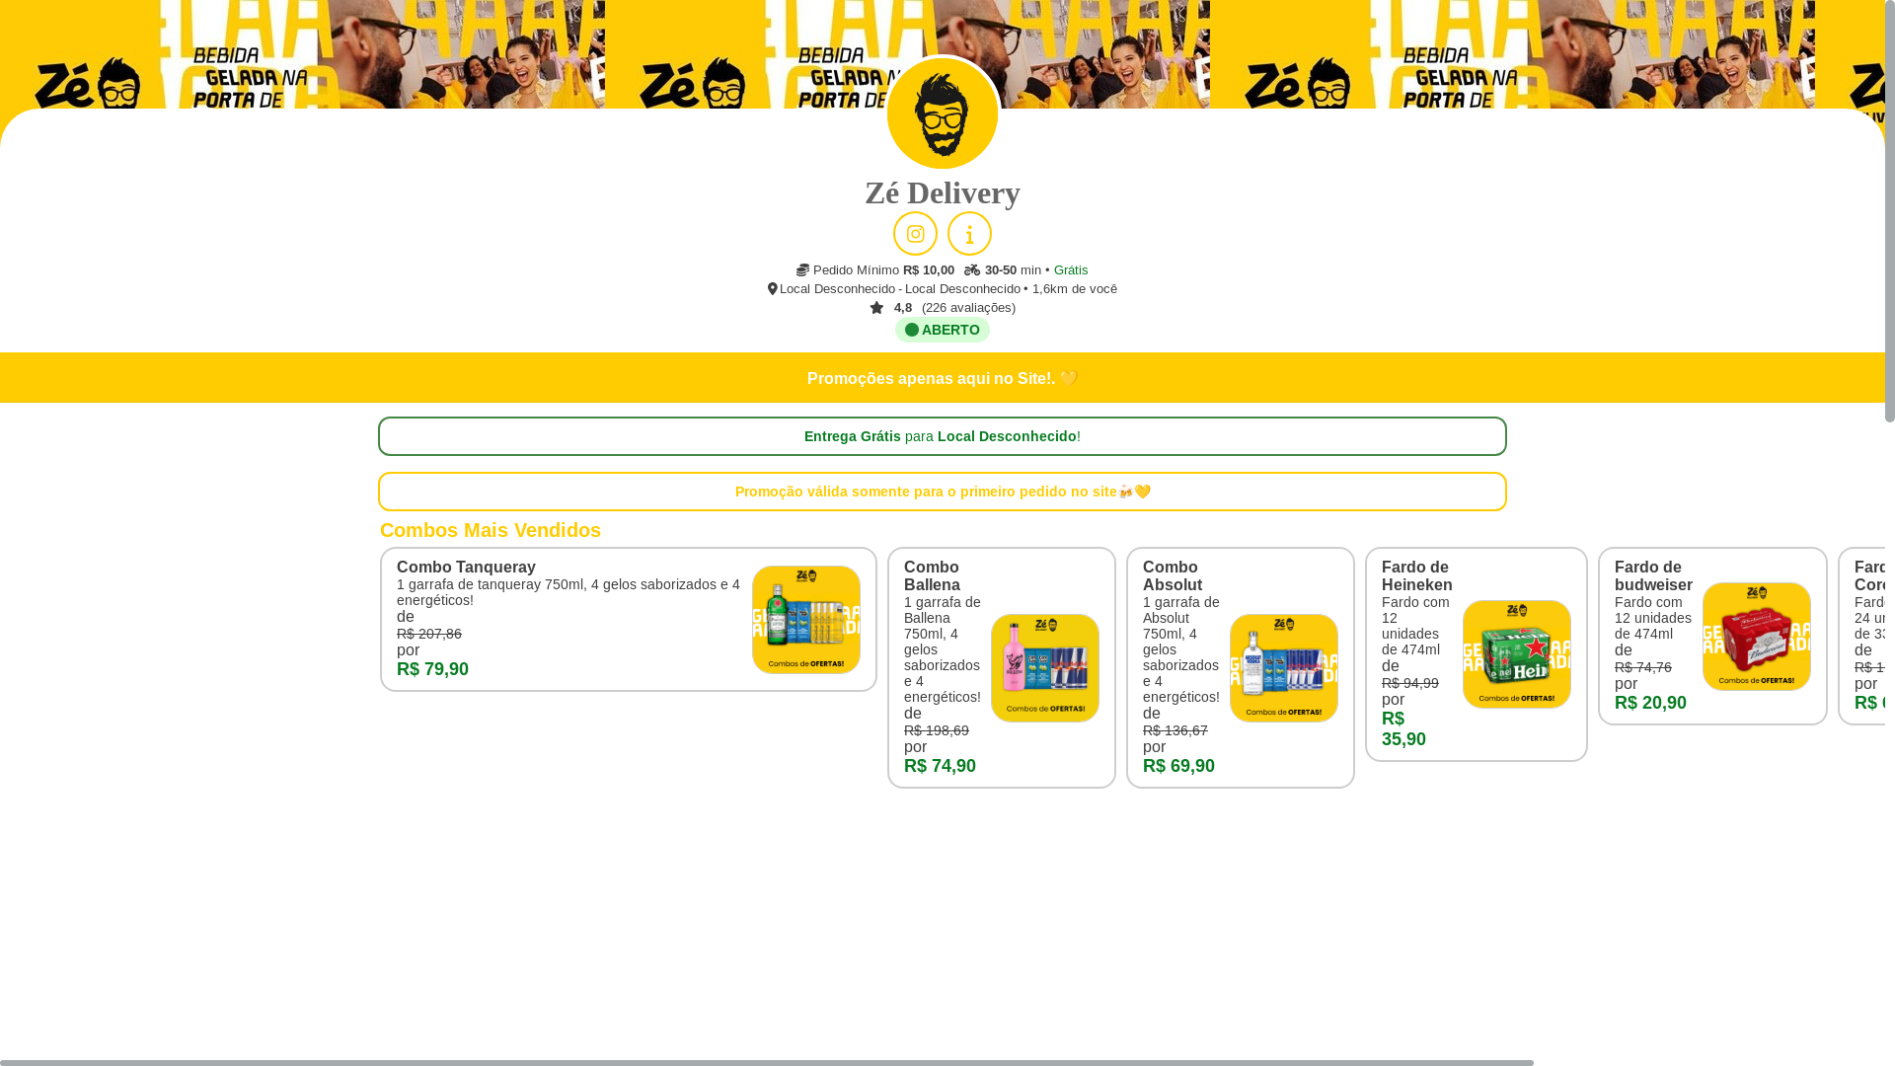Click the R$ 198,69 struck-through price
1895x1066 pixels.
pyautogui.click(x=937, y=730)
